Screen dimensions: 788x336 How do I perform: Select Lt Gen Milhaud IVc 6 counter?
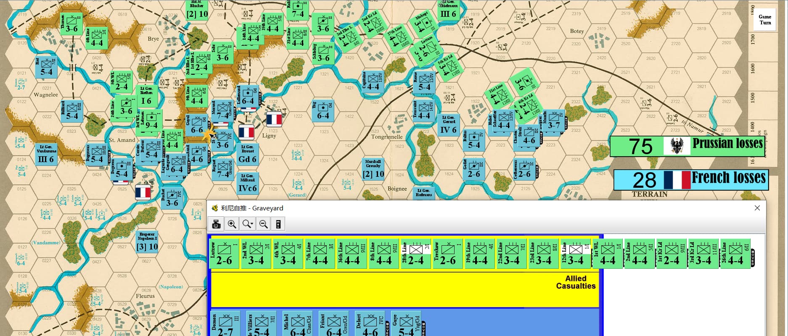247,184
